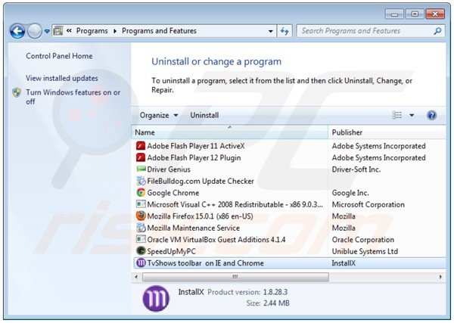Click the large InstallX details pane icon
This screenshot has width=454, height=323.
[x=156, y=298]
